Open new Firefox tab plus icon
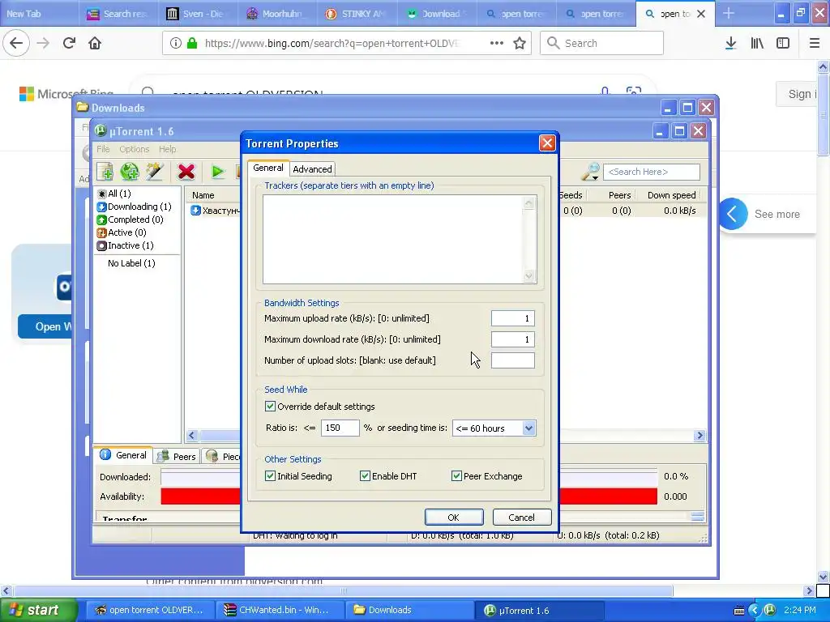This screenshot has width=830, height=622. 729,13
